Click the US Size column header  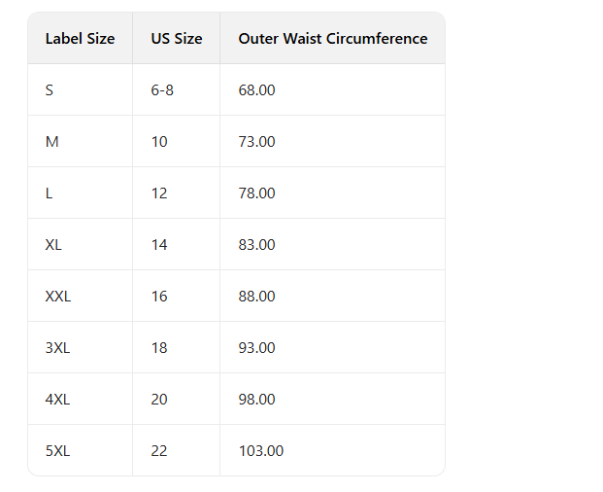point(177,39)
